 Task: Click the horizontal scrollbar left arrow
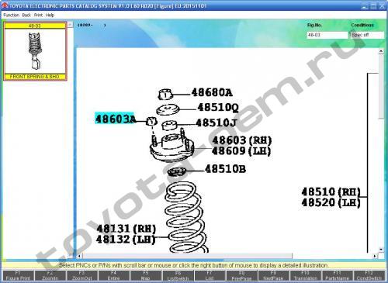pos(79,256)
